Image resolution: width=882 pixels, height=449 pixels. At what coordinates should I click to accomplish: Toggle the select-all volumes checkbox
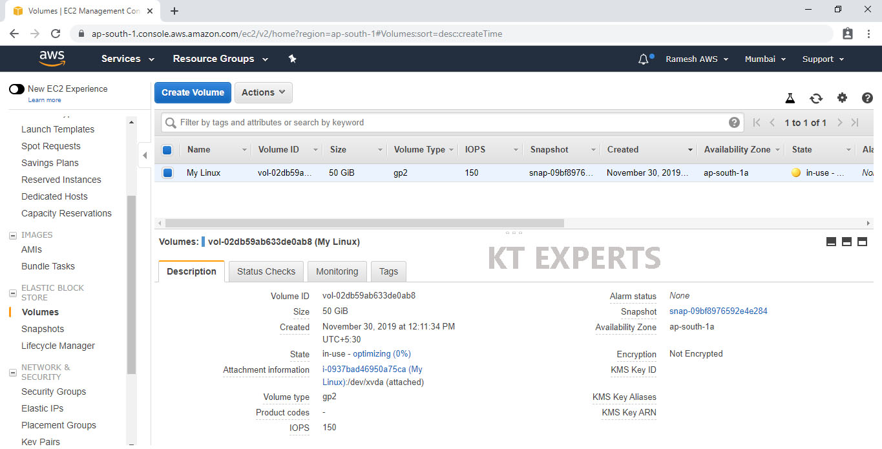click(x=167, y=150)
